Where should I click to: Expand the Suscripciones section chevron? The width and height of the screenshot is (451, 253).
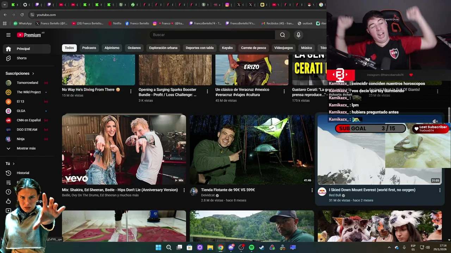pos(33,73)
